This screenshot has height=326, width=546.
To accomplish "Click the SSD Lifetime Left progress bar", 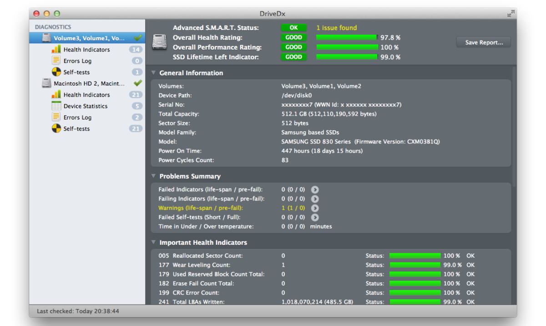I will point(347,57).
